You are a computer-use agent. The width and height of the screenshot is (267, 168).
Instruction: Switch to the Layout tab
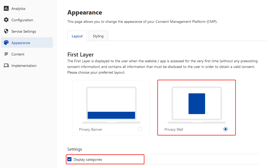[77, 36]
